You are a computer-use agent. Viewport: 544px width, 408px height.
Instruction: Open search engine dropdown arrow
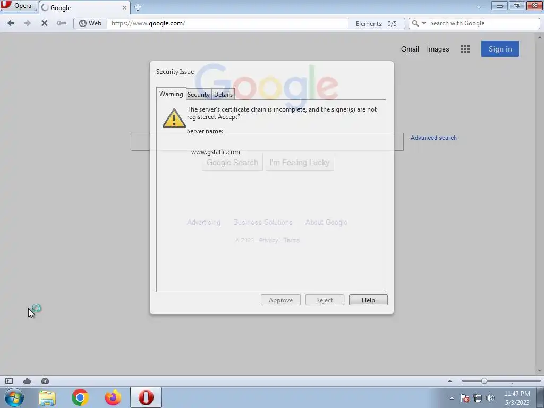click(x=424, y=23)
